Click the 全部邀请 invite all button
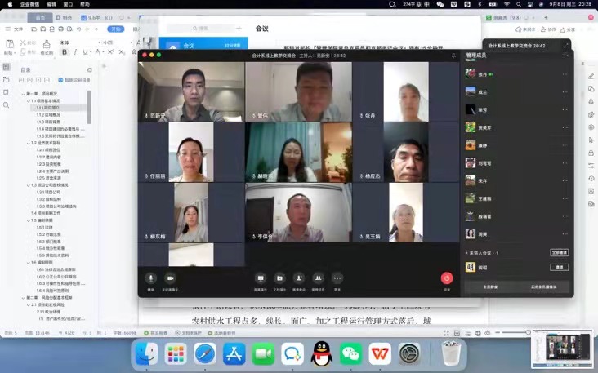 (559, 253)
